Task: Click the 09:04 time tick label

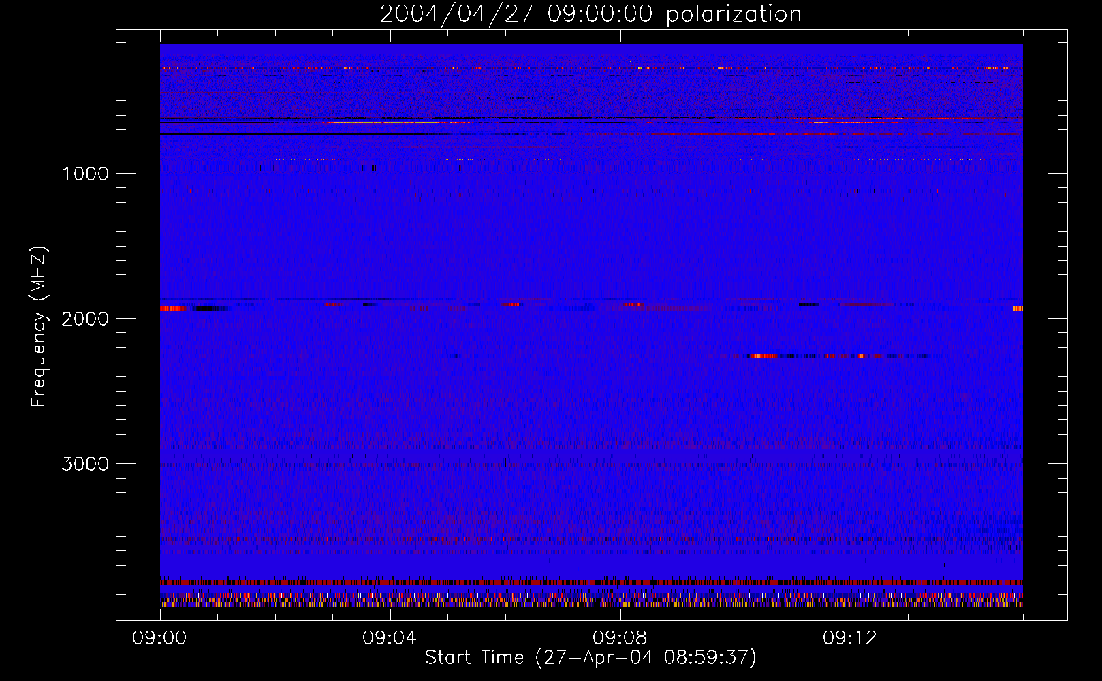Action: [390, 638]
